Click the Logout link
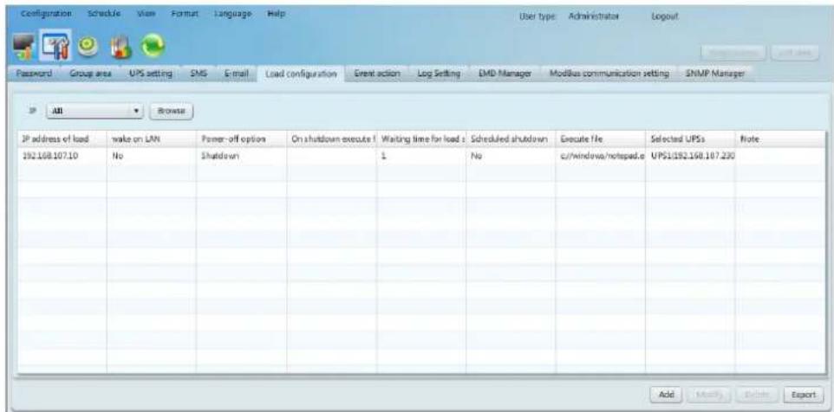The width and height of the screenshot is (834, 412). pos(664,16)
